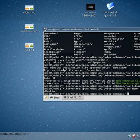Click the kicker/ entry
The width and height of the screenshot is (140, 140).
79,49
